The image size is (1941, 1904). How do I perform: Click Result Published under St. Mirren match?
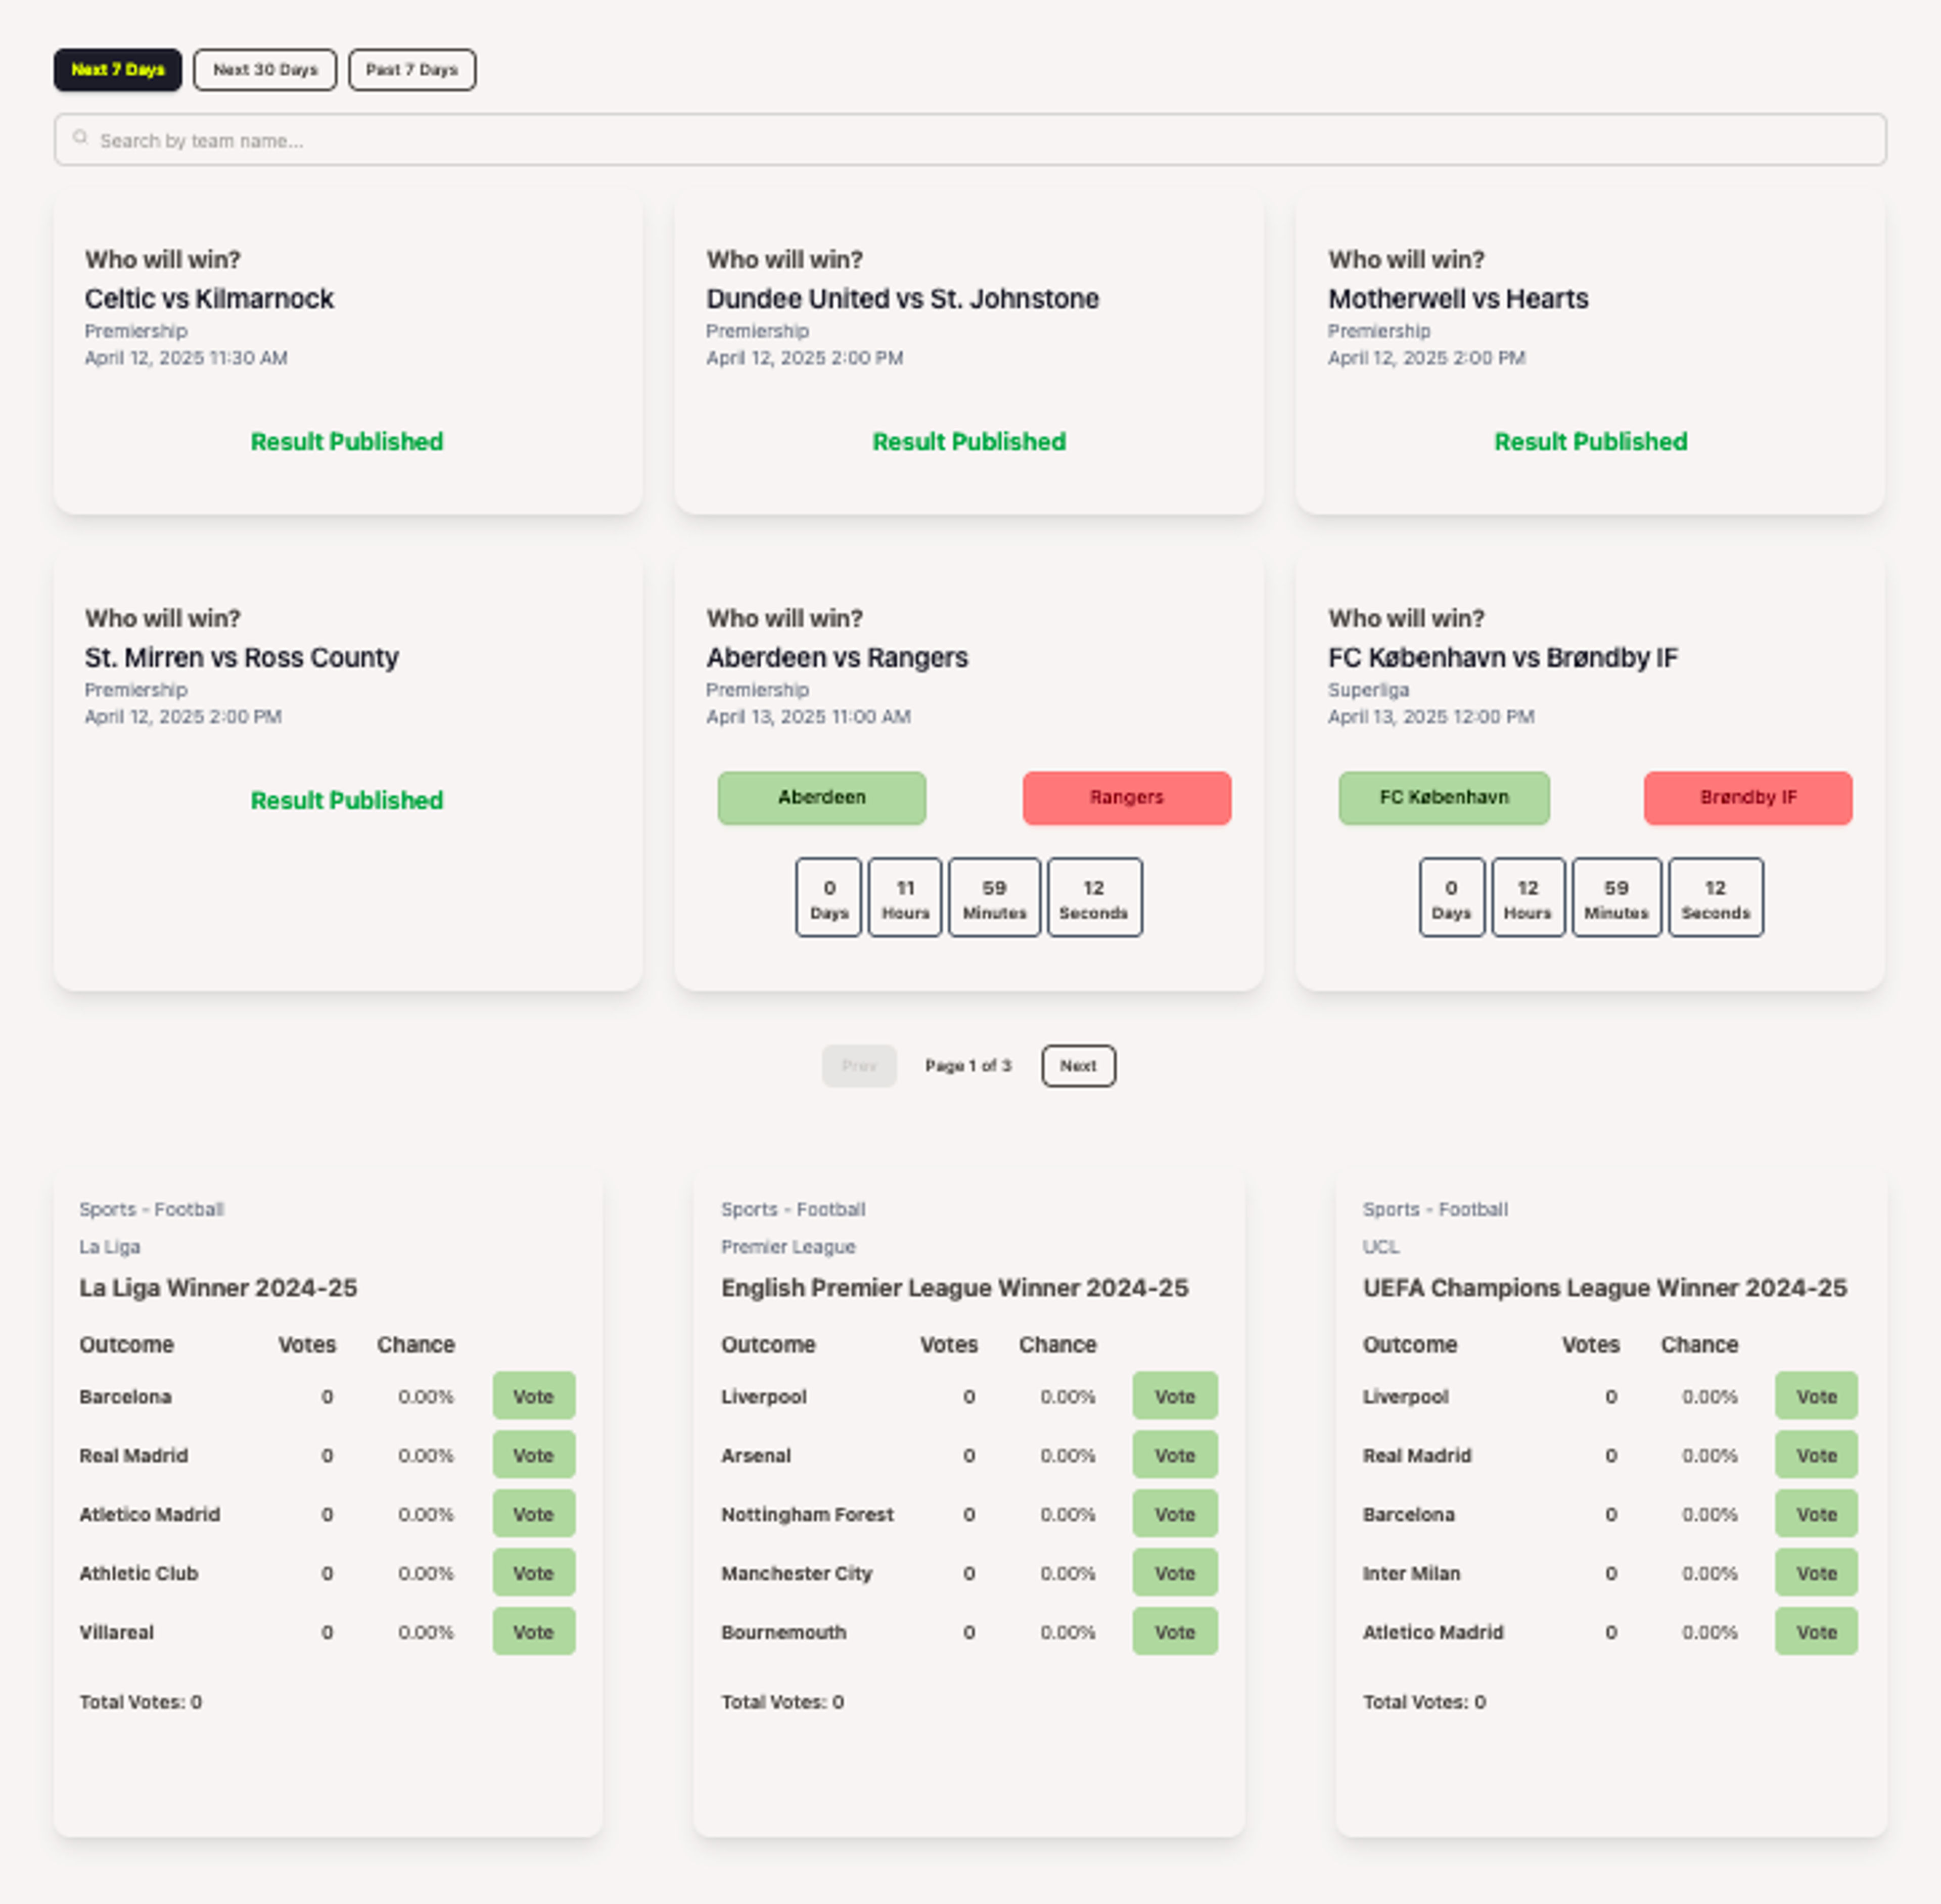tap(347, 801)
